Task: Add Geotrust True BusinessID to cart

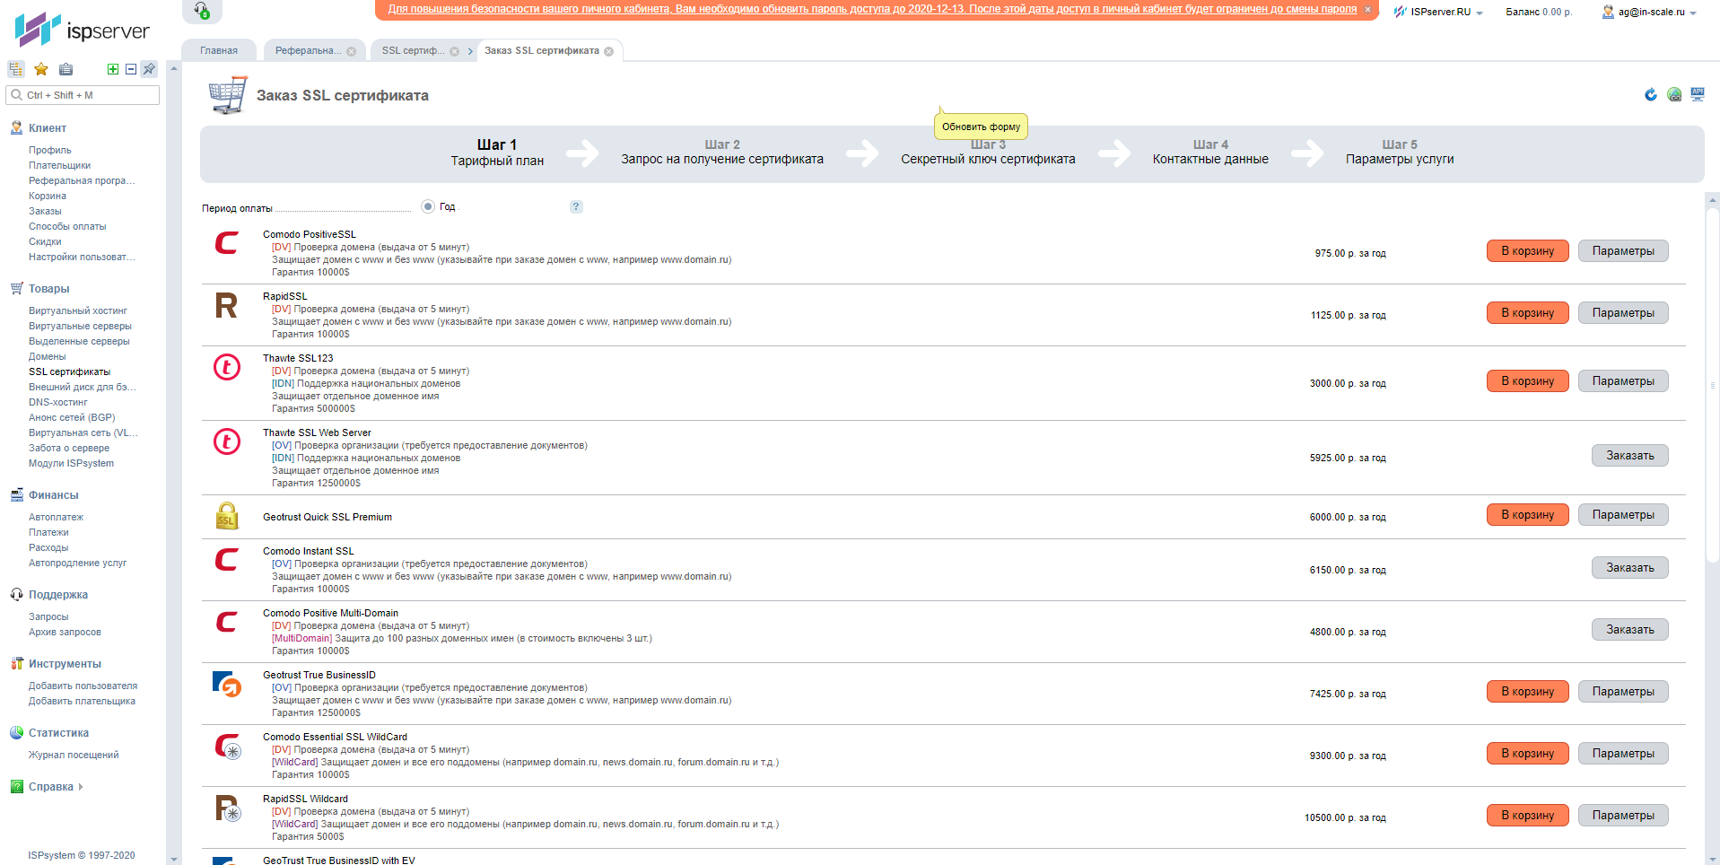Action: 1527,691
